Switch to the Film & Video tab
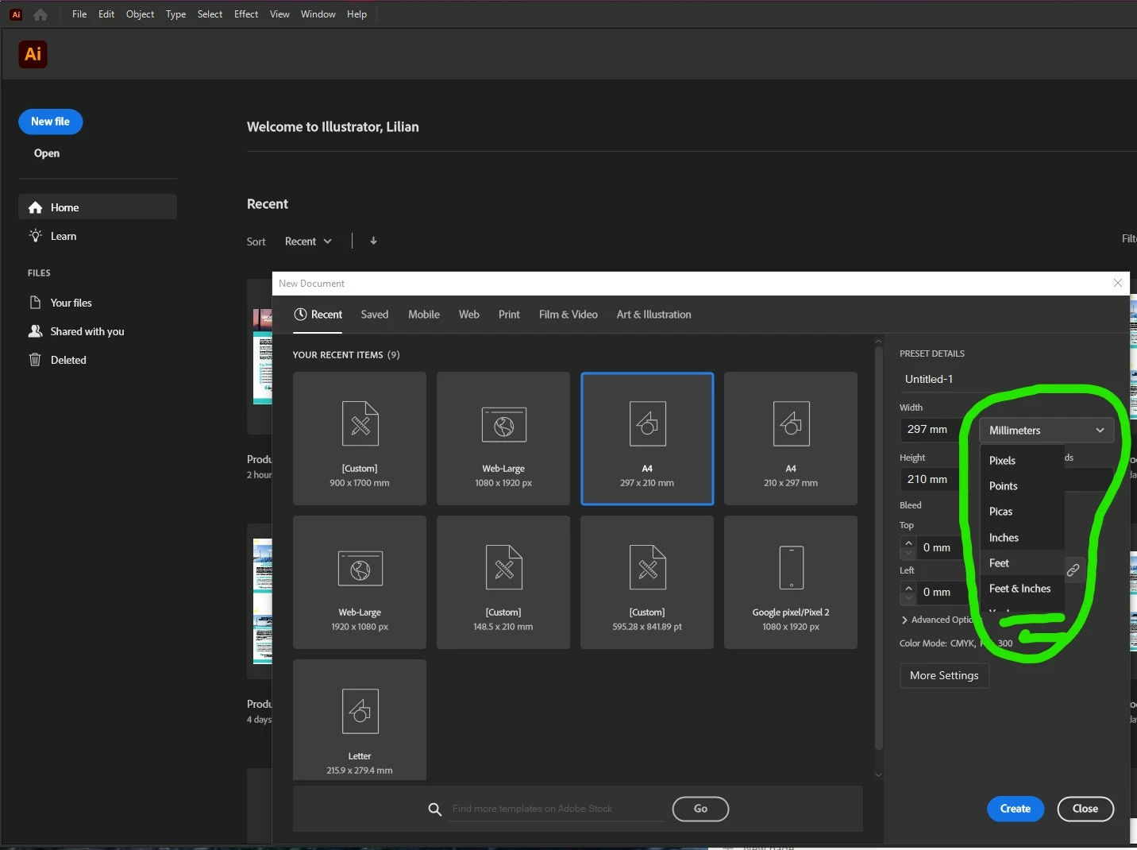The width and height of the screenshot is (1137, 850). (568, 315)
